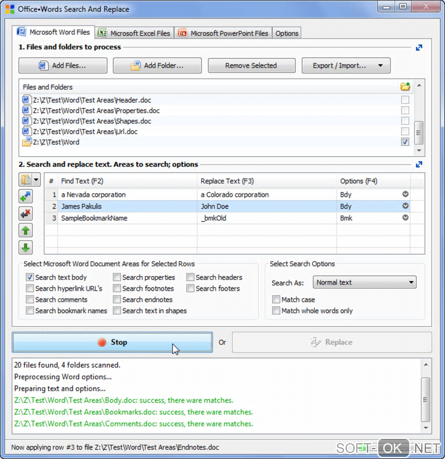
Task: Click the file list scrollbar thumb
Action: (419, 133)
